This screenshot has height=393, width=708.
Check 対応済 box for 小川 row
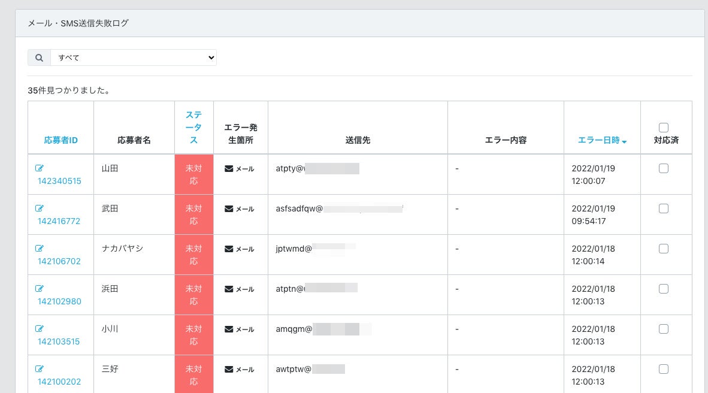[663, 329]
